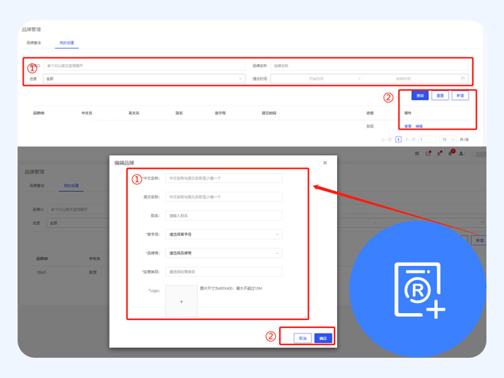Open the 首字母 dropdown in dialog

click(x=224, y=234)
